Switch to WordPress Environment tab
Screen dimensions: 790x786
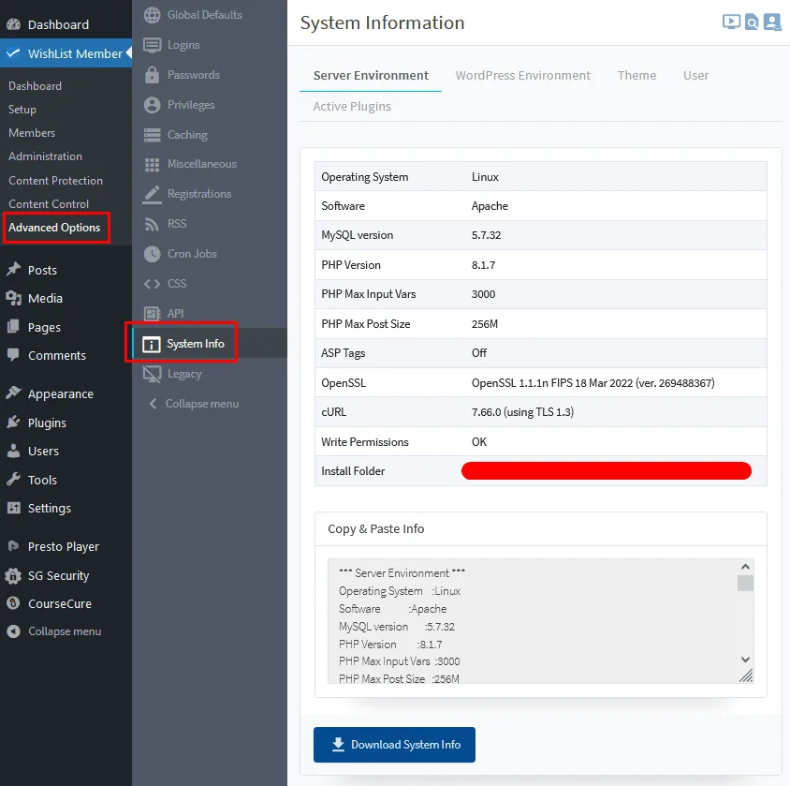point(522,75)
